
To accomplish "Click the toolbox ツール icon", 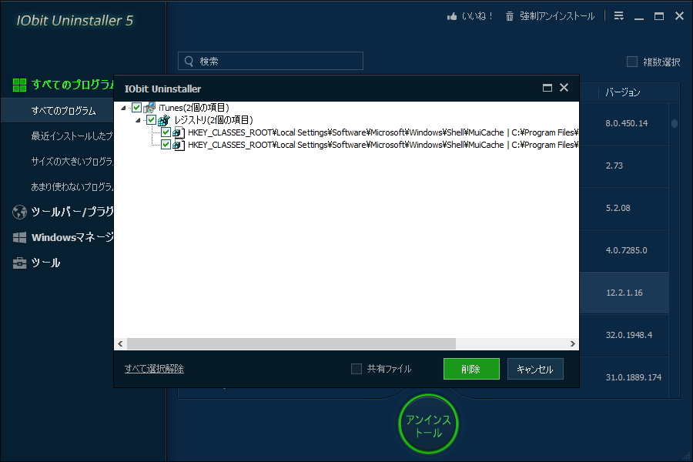I will [x=19, y=263].
